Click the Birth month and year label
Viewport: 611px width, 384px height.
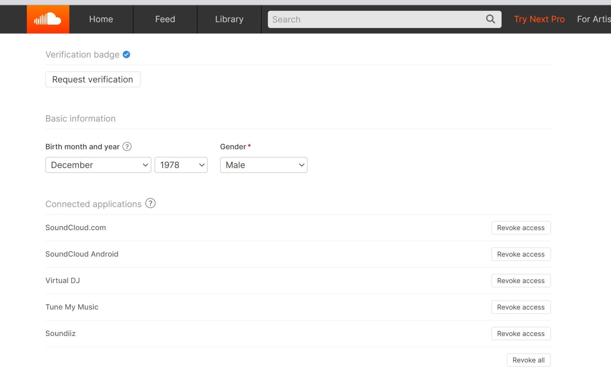tap(82, 146)
